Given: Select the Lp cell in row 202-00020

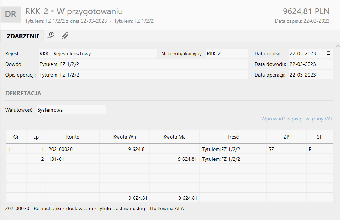Looking at the screenshot, I should pos(36,149).
